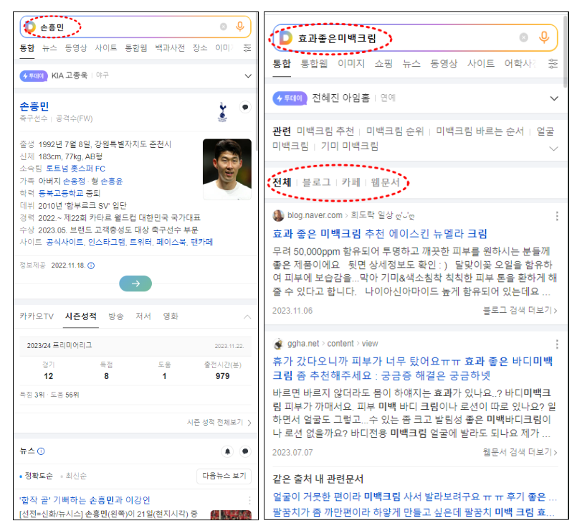Click 웹문서 검색 더보기 link
Screen dimensions: 577x526
520,451
